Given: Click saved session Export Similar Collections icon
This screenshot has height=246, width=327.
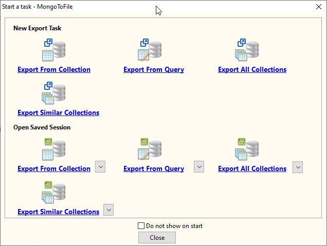Looking at the screenshot, I should point(54,193).
